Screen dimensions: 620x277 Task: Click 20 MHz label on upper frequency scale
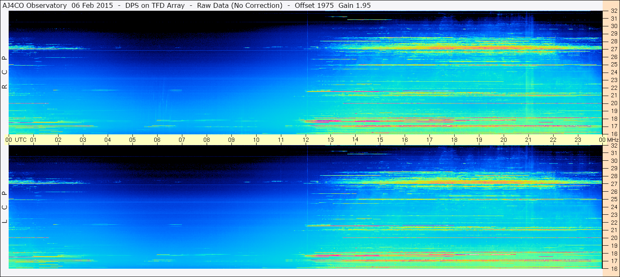click(x=613, y=103)
